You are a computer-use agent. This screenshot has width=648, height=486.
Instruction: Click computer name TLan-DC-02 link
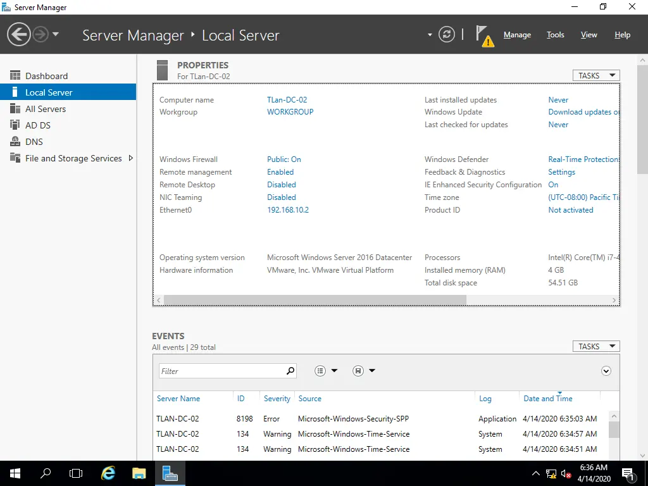coord(287,99)
